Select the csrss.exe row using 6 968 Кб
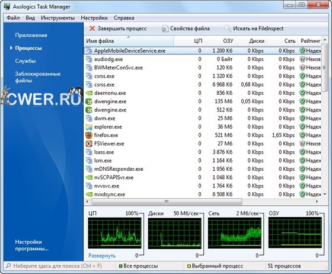Viewport: 332px width, 274px height. [x=203, y=84]
